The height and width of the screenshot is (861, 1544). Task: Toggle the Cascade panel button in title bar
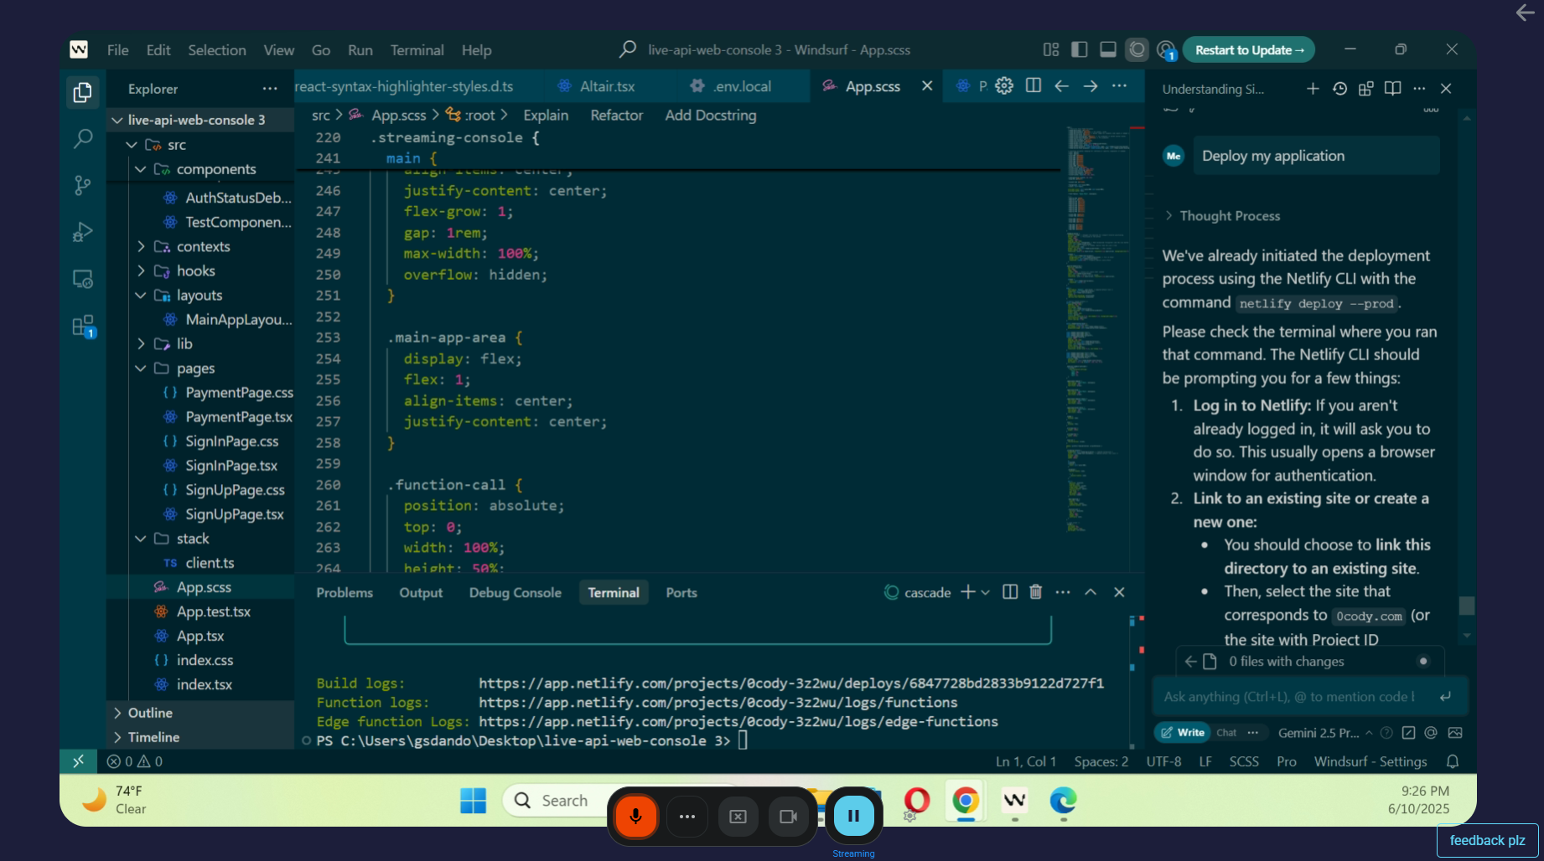[1137, 49]
